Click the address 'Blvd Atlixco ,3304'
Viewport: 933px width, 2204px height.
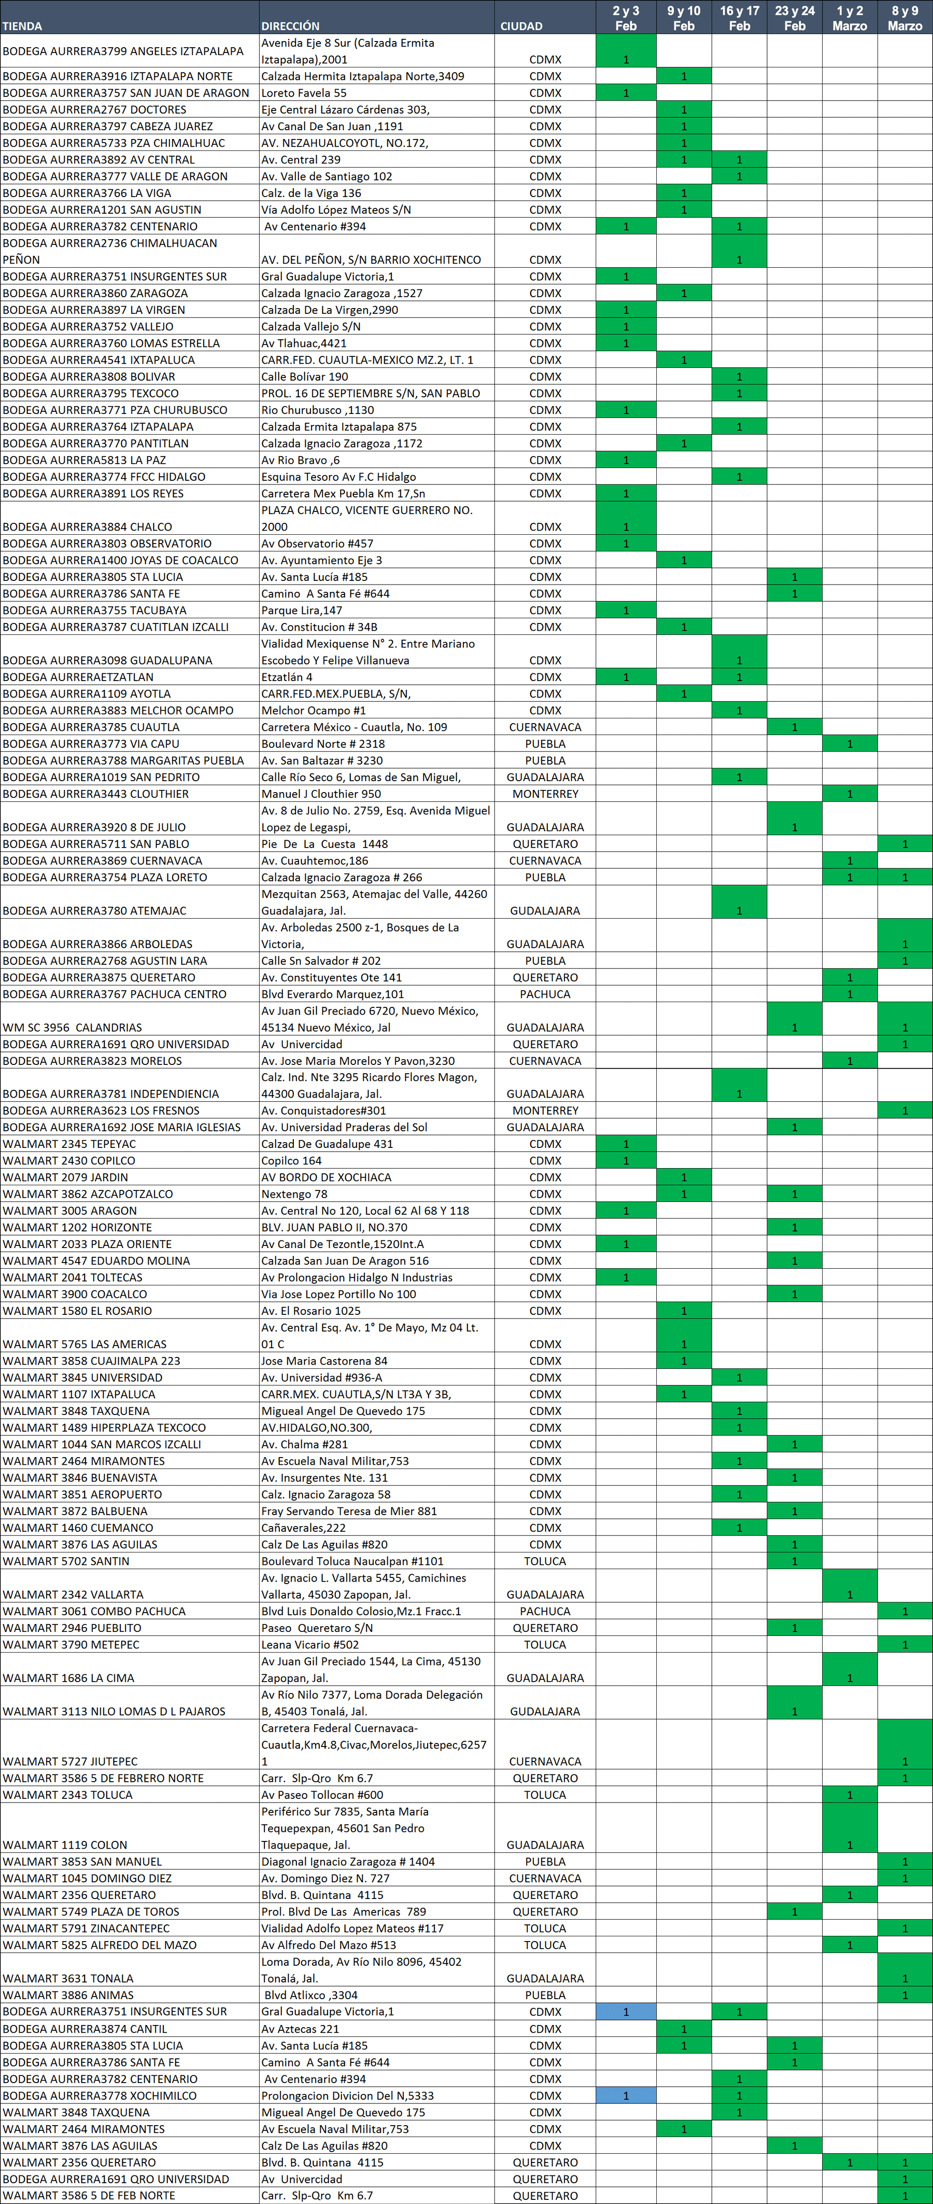click(x=312, y=1994)
